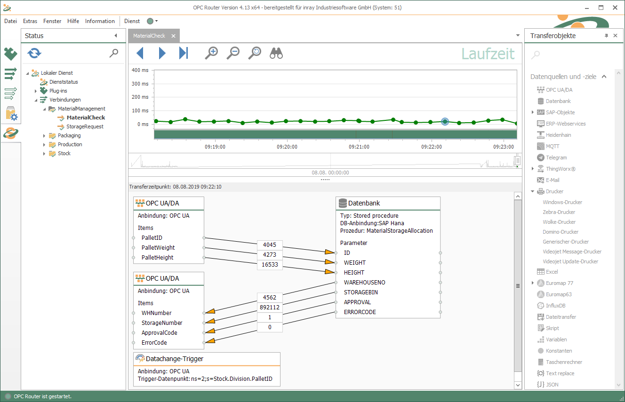Click highlighted data point on runtime chart
This screenshot has width=625, height=402.
point(445,121)
